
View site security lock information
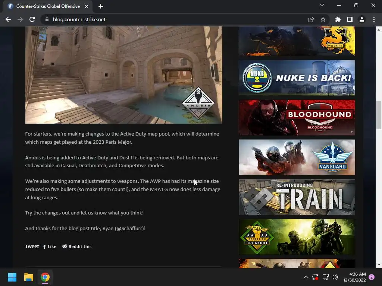(x=47, y=19)
